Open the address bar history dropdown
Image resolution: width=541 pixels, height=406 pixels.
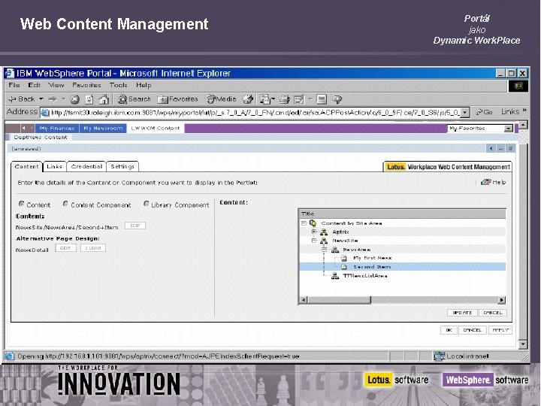(465, 113)
